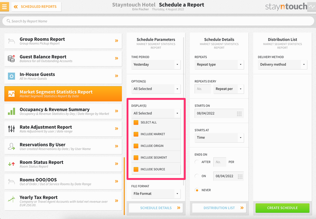This screenshot has height=219, width=316.
Task: Select Room Status Report in the list
Action: tap(63, 164)
